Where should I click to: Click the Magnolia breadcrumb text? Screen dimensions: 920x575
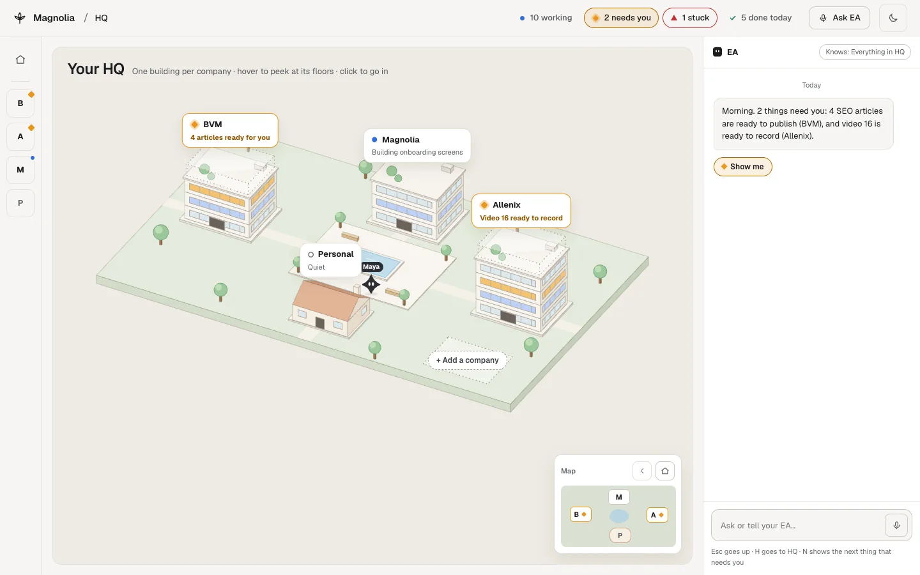[x=54, y=18]
